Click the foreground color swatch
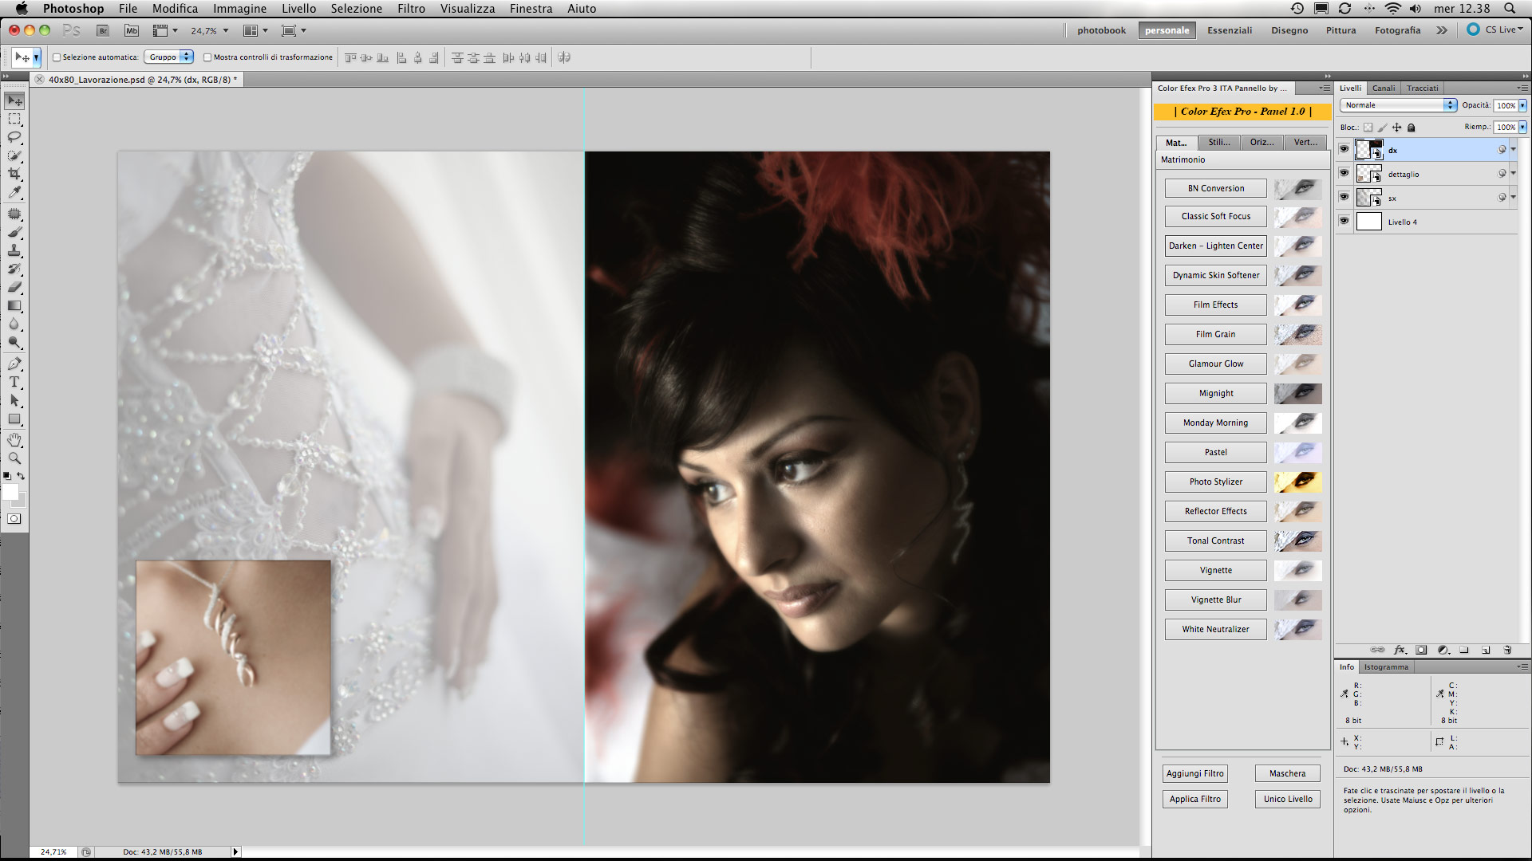This screenshot has height=861, width=1532. click(10, 493)
